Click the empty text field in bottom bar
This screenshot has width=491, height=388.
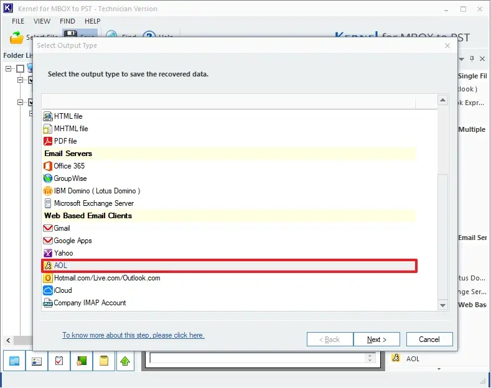[x=257, y=358]
